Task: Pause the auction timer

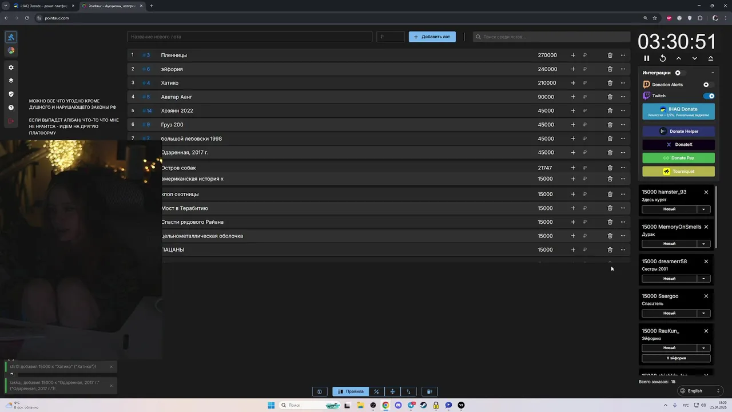Action: [x=647, y=58]
